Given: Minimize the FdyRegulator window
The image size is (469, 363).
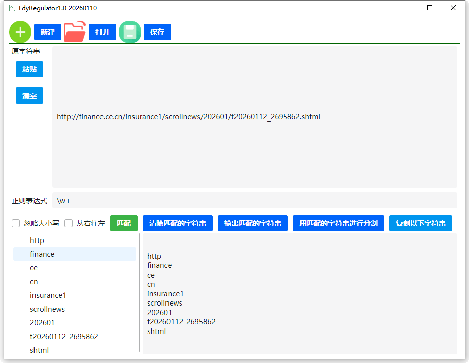Looking at the screenshot, I should point(407,8).
